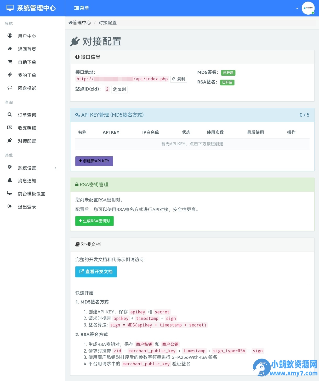Expand the dropdown caret beside the avatar

coord(297,8)
